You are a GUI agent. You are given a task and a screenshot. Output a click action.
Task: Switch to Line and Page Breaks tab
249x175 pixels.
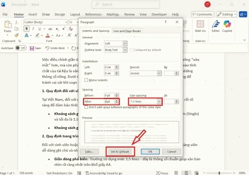click(x=127, y=31)
